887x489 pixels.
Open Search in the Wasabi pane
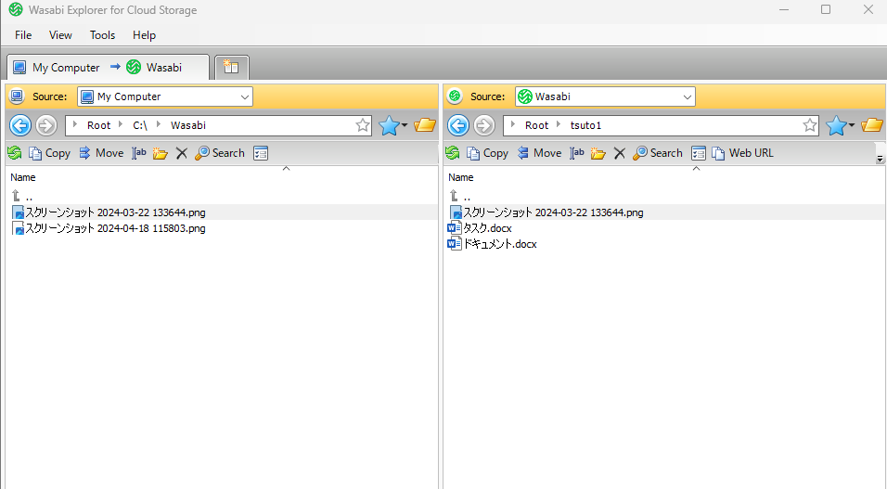click(657, 153)
